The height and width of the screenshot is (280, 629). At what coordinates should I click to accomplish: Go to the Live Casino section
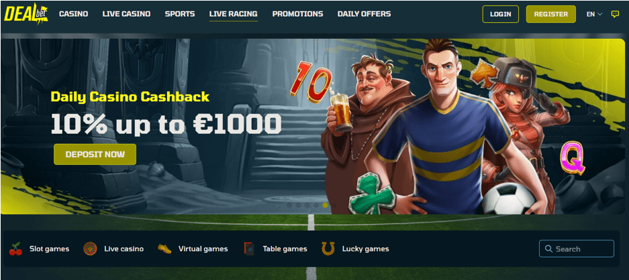pyautogui.click(x=126, y=14)
